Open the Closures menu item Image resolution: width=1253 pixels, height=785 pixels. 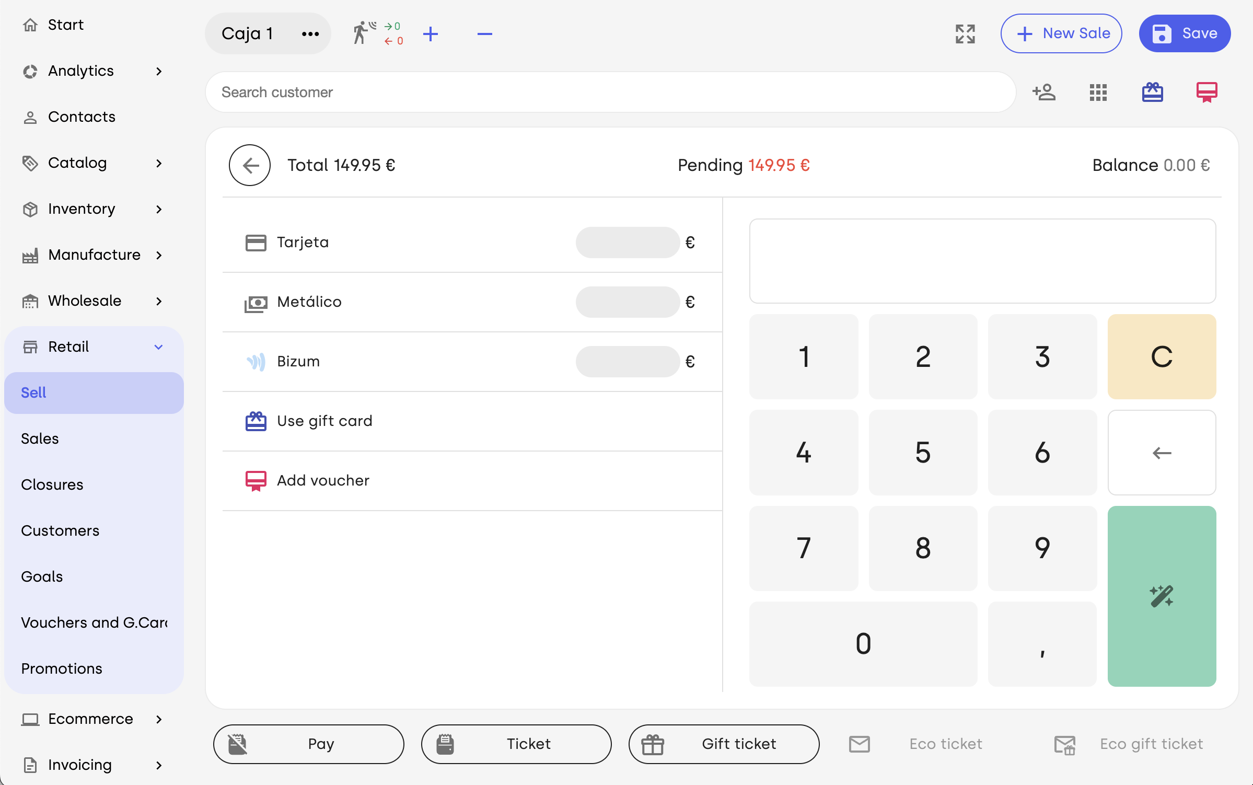point(94,485)
